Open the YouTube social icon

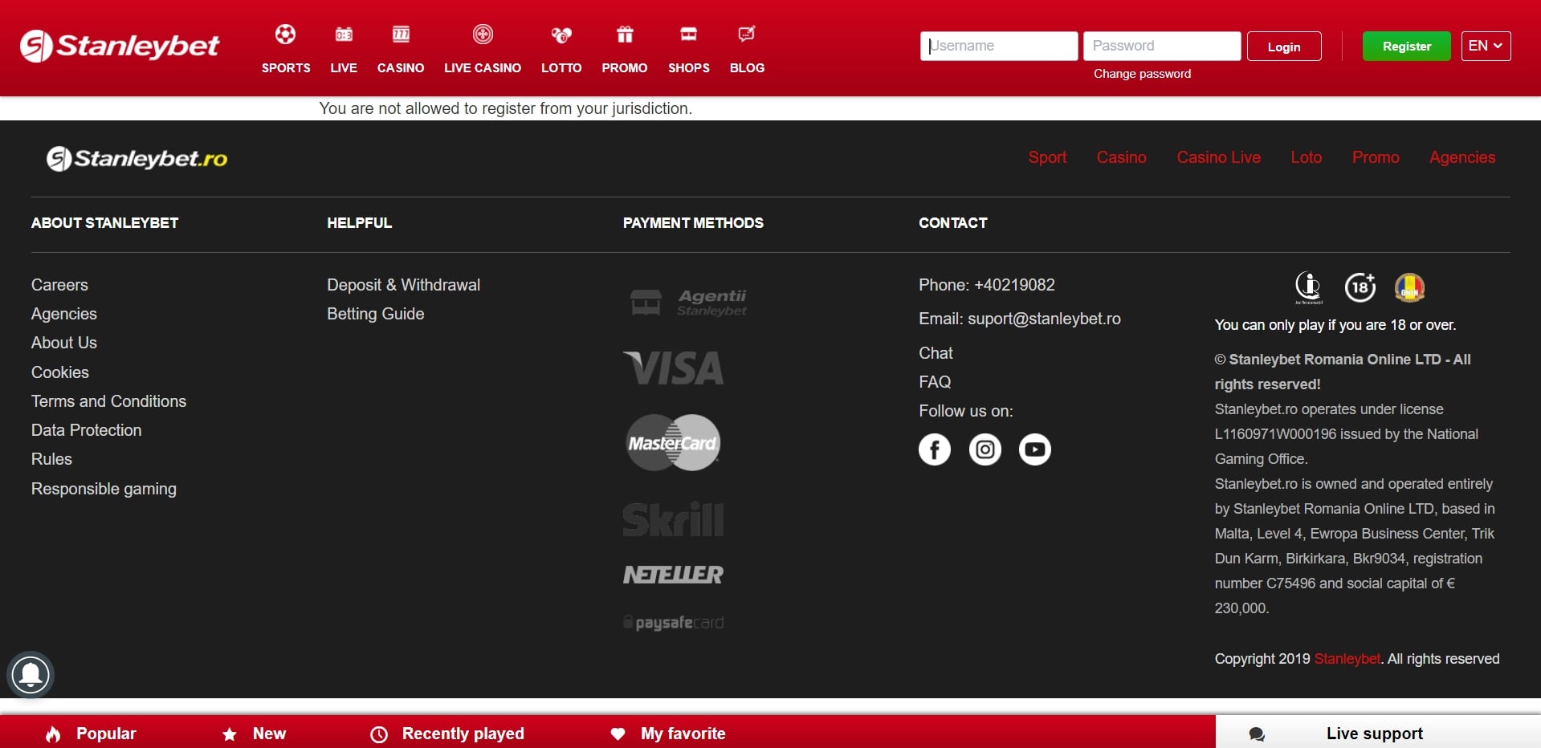pyautogui.click(x=1035, y=449)
